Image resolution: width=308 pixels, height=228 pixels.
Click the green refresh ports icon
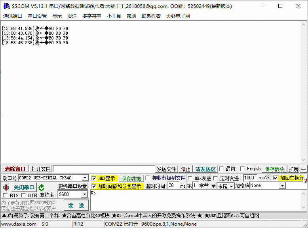41,188
